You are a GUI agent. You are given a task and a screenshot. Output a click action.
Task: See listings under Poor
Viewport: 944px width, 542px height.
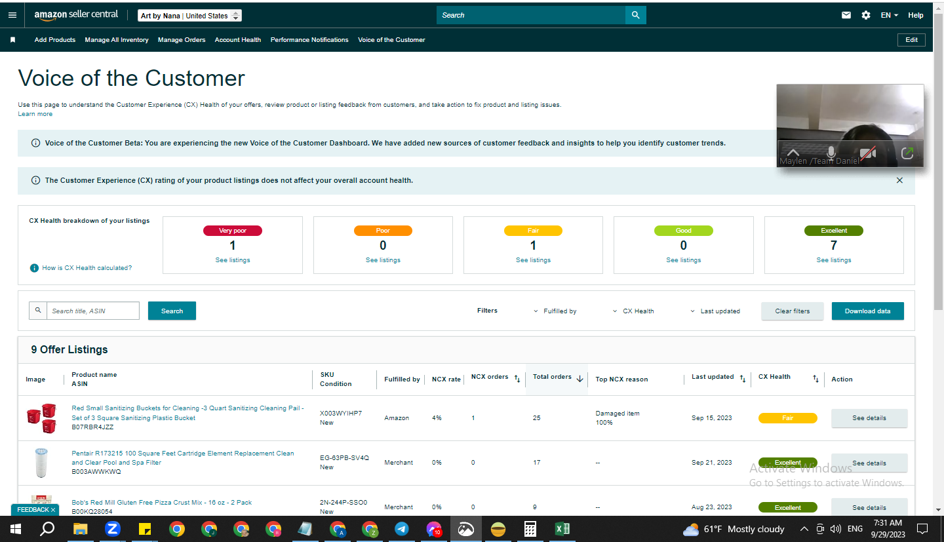point(383,260)
